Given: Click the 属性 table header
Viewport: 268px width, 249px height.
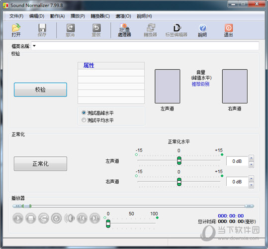Looking at the screenshot, I should point(111,66).
